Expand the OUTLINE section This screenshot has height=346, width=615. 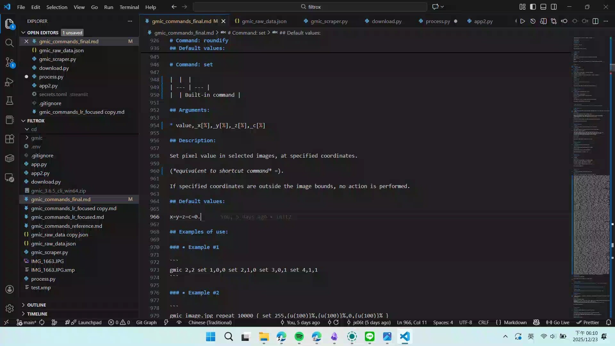[36, 305]
